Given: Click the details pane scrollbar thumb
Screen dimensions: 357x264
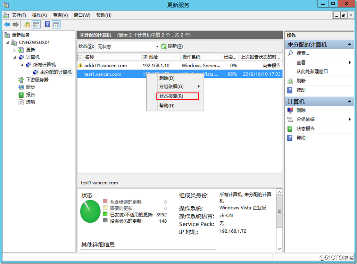Looking at the screenshot, I should [x=279, y=211].
